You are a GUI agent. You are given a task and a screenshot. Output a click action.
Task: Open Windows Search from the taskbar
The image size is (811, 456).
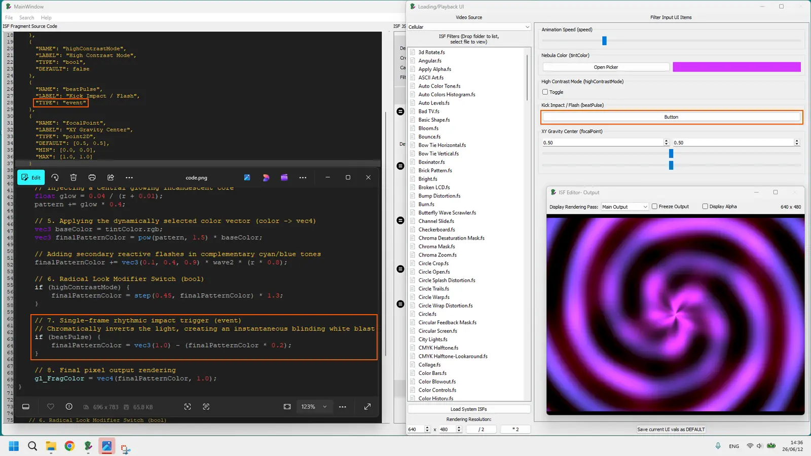point(32,446)
